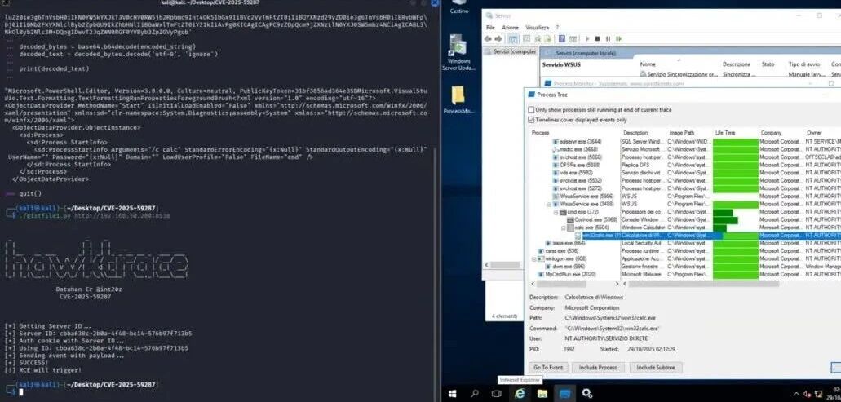
Task: Enable only show processes still running checkbox
Action: [x=532, y=110]
